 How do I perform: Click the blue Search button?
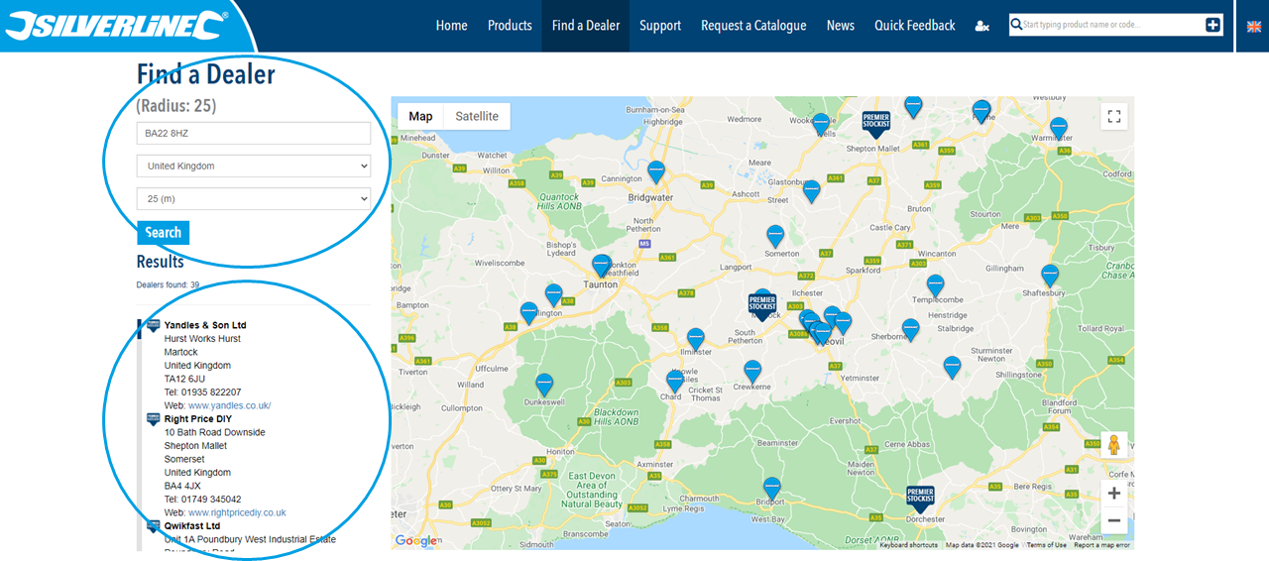point(163,233)
